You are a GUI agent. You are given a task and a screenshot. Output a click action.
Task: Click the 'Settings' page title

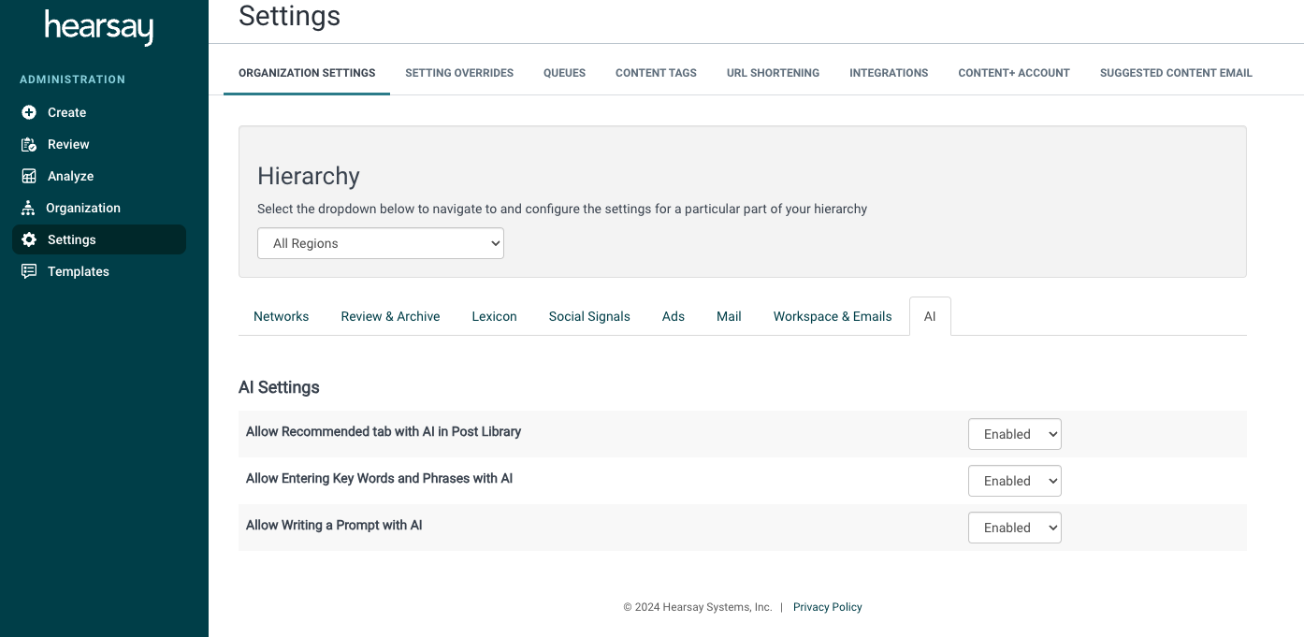click(x=290, y=16)
